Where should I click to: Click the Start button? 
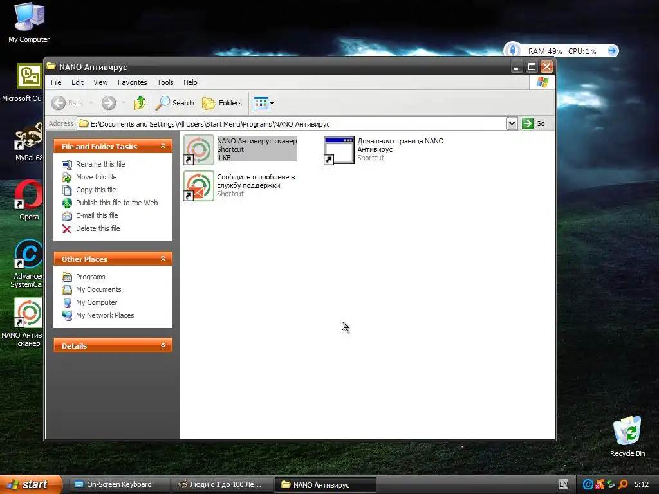coord(31,484)
